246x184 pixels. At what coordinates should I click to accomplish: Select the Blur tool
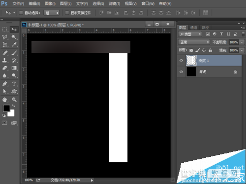5,75
